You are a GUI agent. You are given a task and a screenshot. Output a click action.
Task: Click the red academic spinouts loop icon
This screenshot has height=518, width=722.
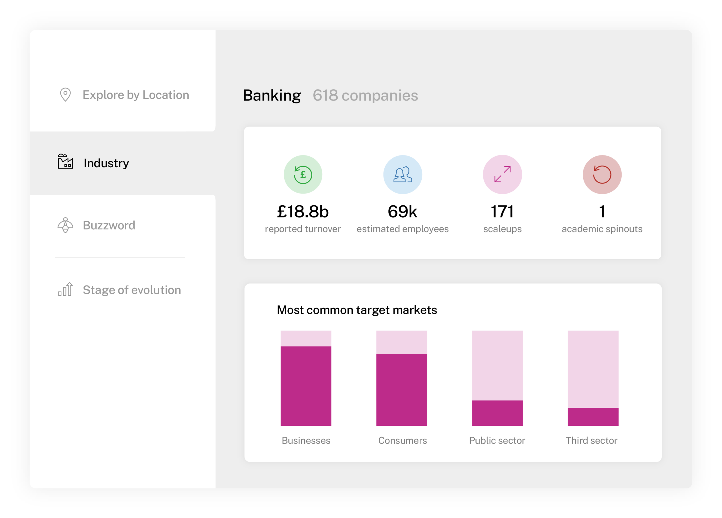[x=602, y=174]
